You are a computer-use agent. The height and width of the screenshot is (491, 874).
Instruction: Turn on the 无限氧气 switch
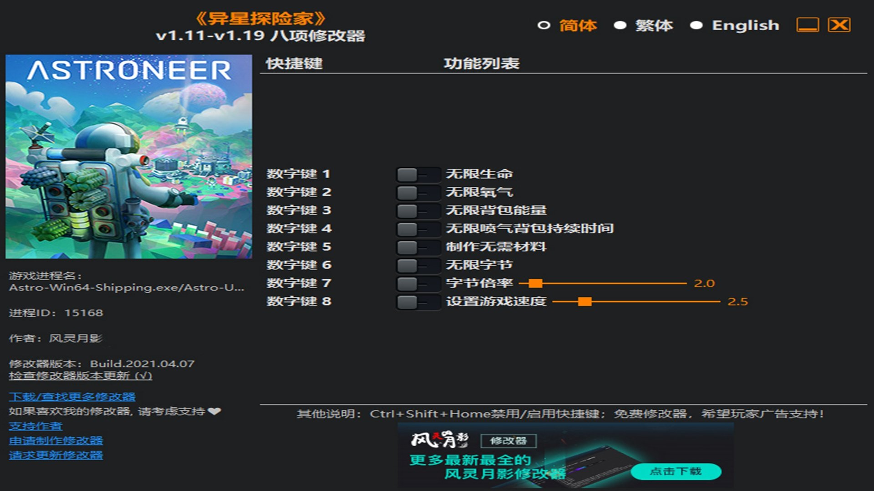coord(417,192)
